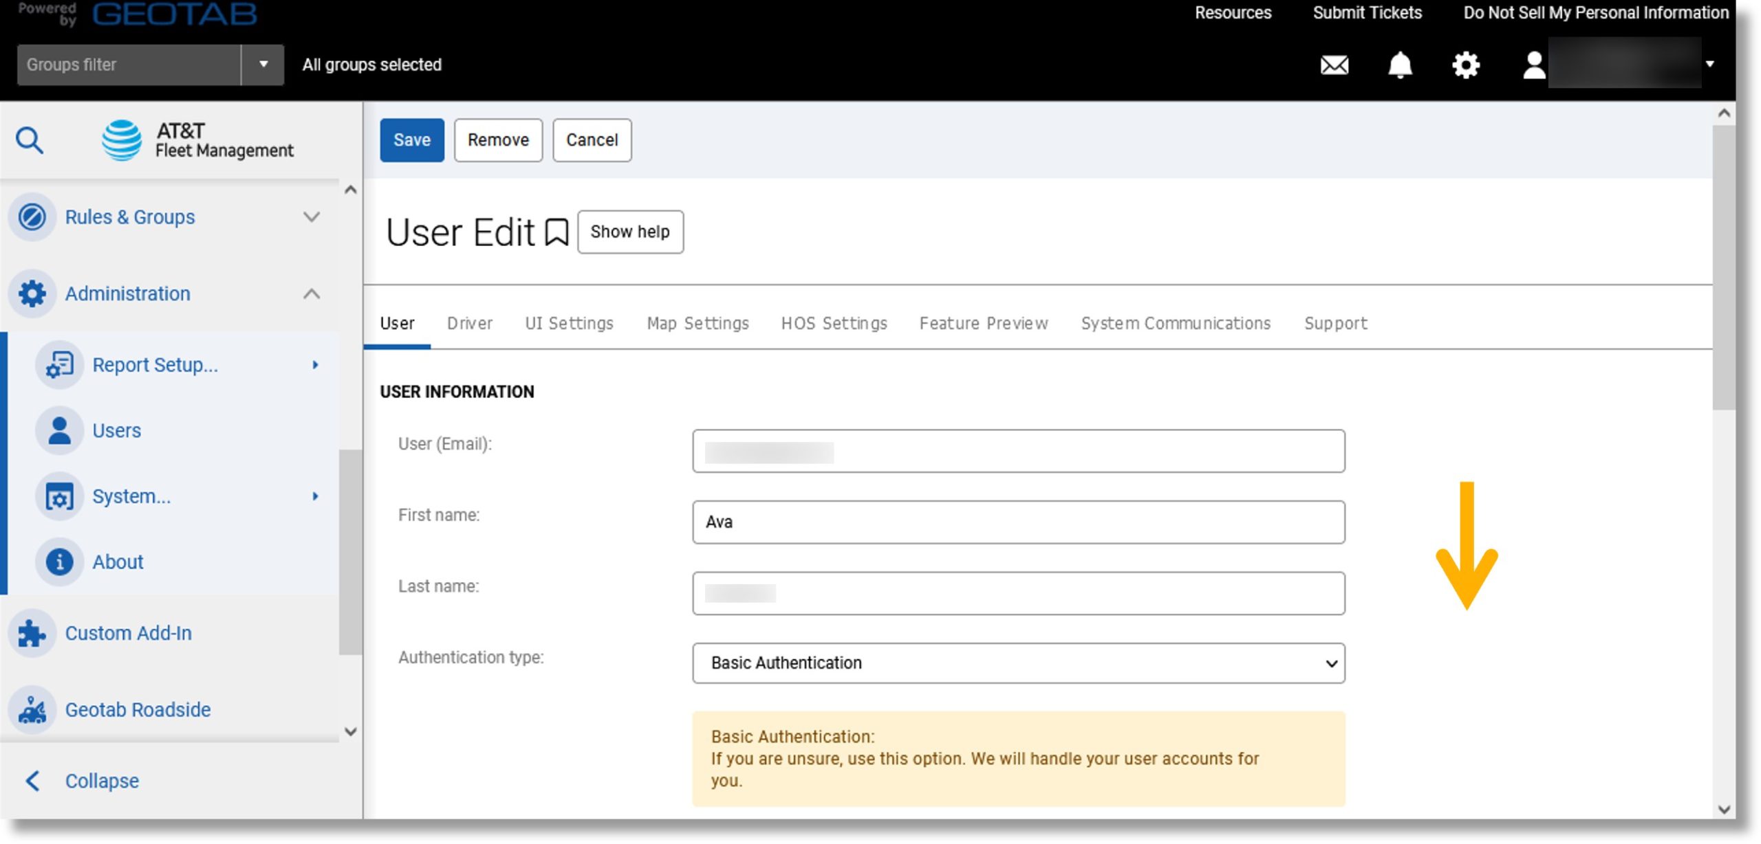
Task: Click the sidebar scroll down arrow
Action: pyautogui.click(x=350, y=732)
